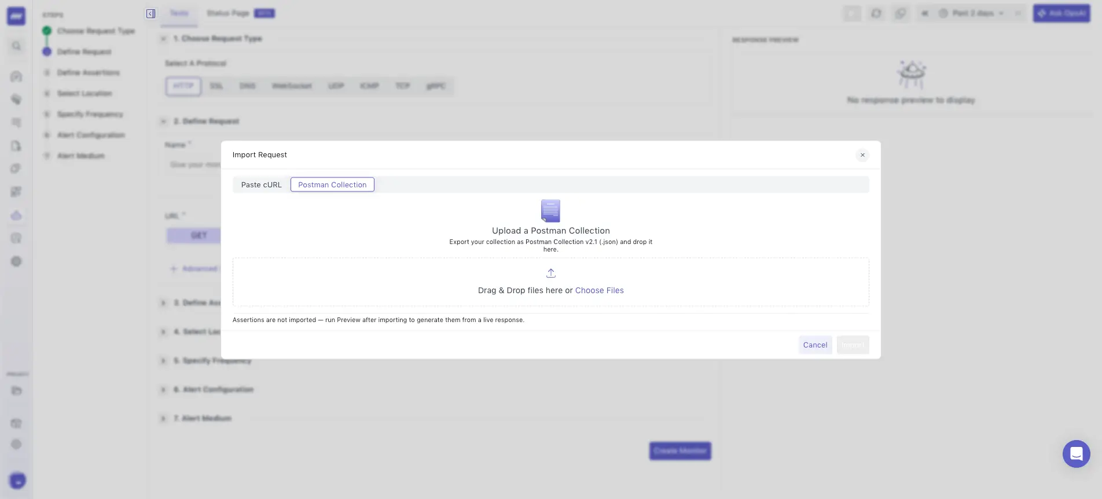Click the Ask OpsAI button
This screenshot has width=1102, height=499.
coord(1061,13)
